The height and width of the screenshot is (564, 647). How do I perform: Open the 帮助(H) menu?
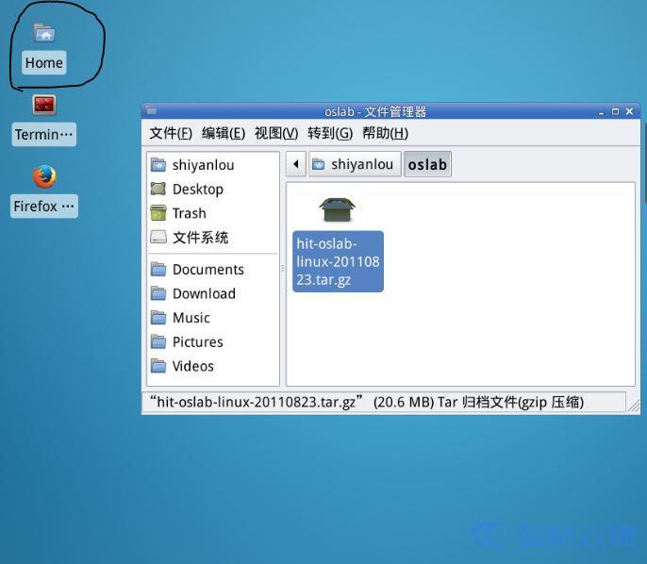coord(385,133)
